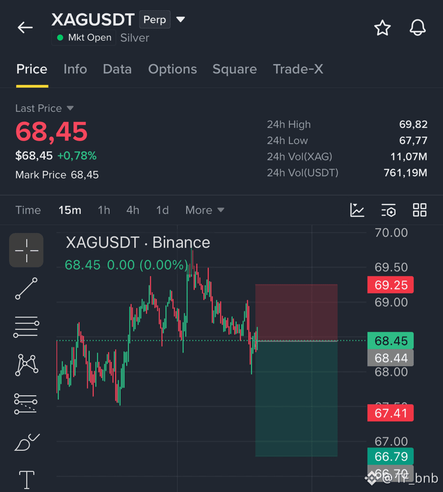Viewport: 443px width, 492px height.
Task: Click the XAGUSDT · Binance chart title
Action: [x=138, y=243]
